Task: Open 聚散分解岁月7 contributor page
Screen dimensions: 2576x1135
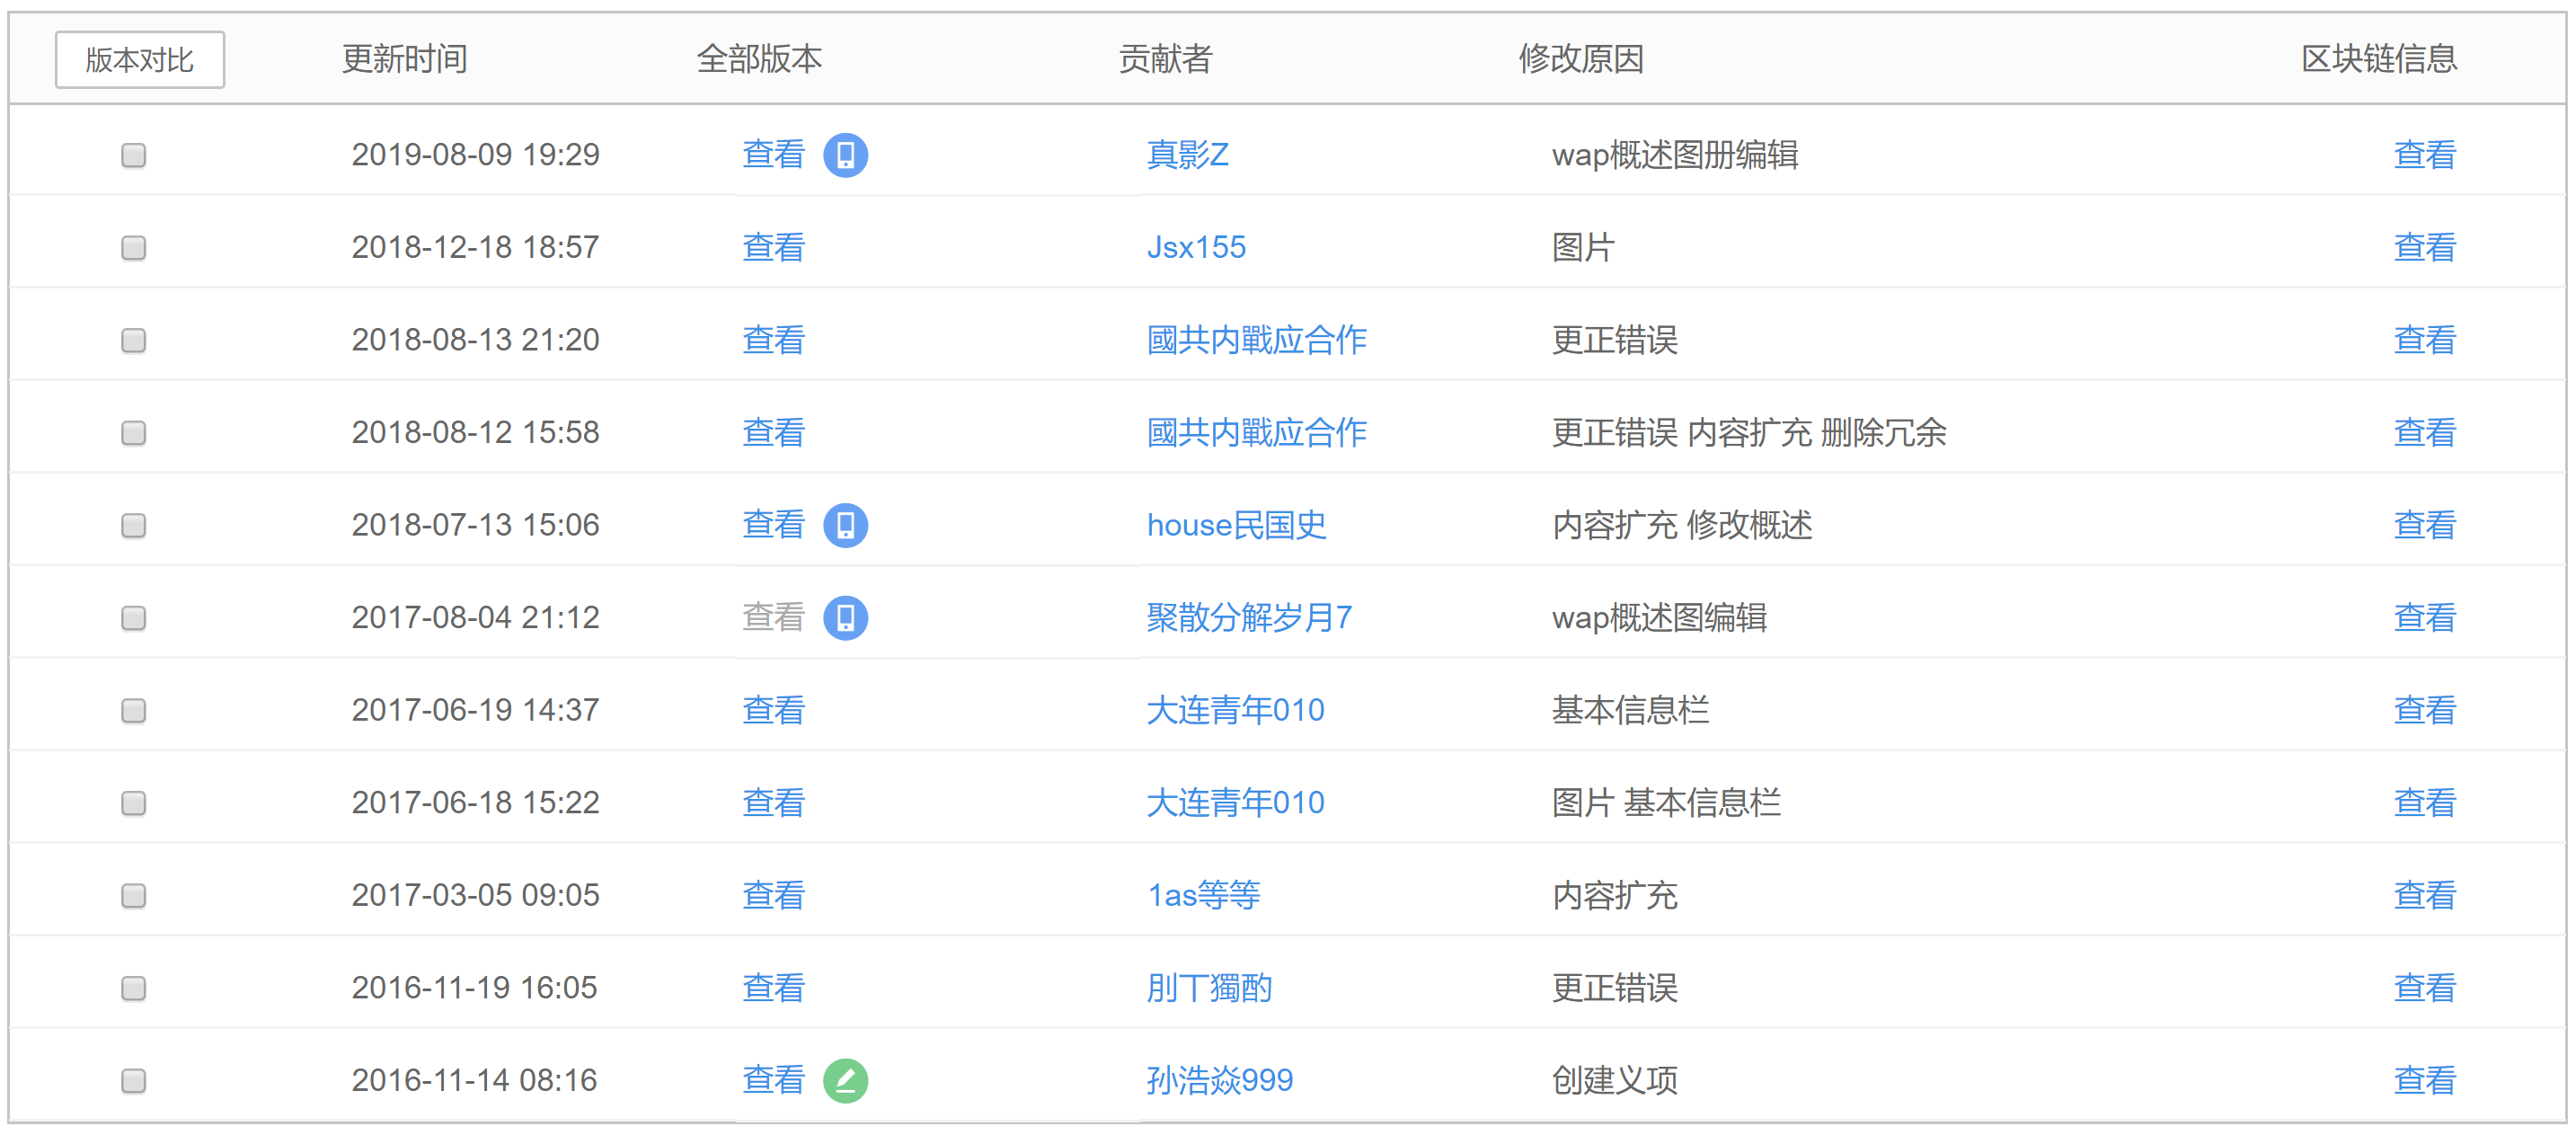Action: click(1248, 618)
